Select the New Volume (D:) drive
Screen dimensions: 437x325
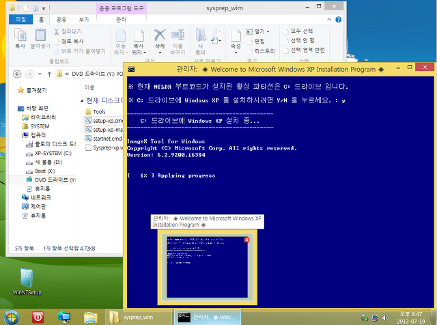(44, 162)
